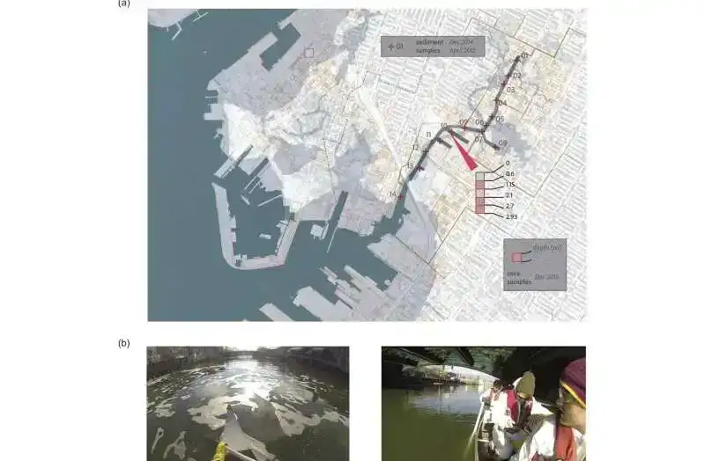Select core segment at depth 2.7
This screenshot has width=705, height=461.
click(480, 209)
